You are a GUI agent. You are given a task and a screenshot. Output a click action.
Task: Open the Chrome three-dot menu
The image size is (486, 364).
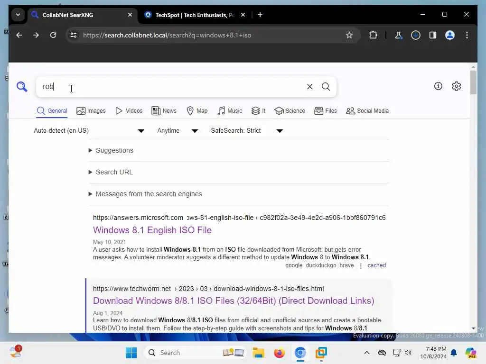[467, 35]
